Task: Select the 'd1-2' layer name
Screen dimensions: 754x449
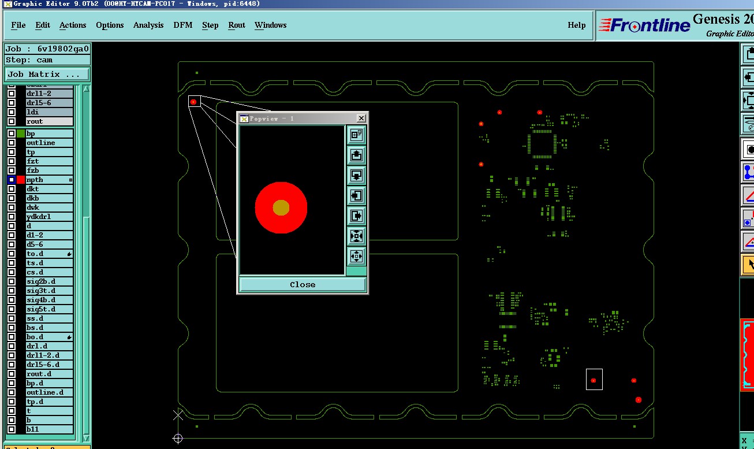Action: click(x=50, y=235)
